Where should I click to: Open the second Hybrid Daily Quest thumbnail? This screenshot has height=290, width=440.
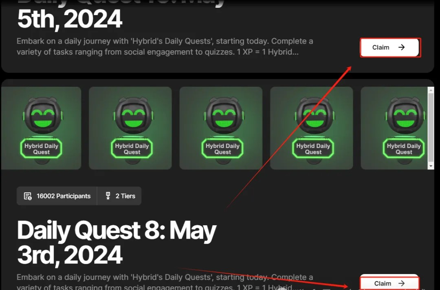pyautogui.click(x=130, y=128)
